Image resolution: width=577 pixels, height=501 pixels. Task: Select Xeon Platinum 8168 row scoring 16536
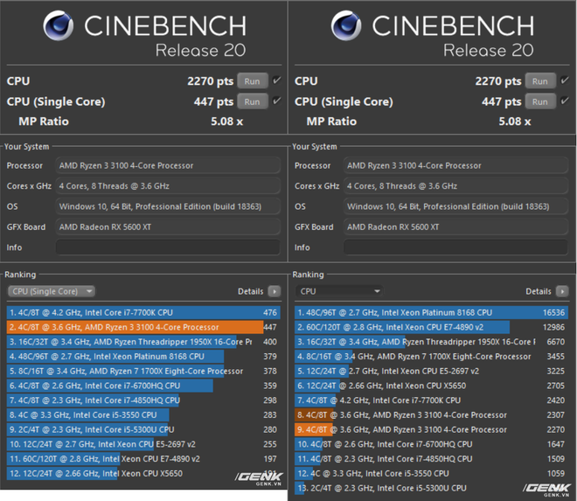[x=431, y=312]
